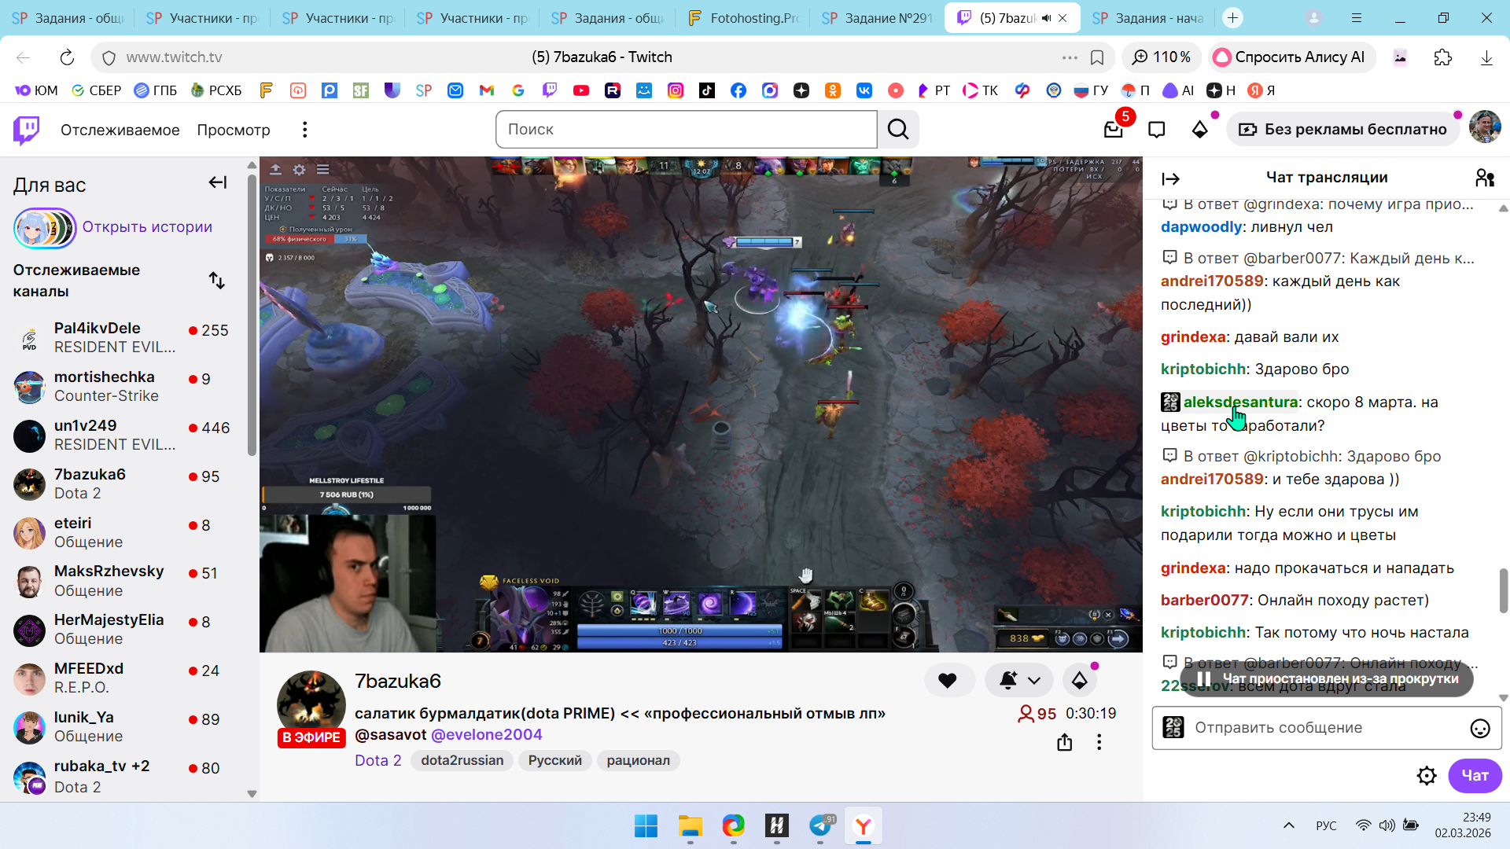Open the 'Dota 2' category link
This screenshot has height=849, width=1510.
click(377, 760)
